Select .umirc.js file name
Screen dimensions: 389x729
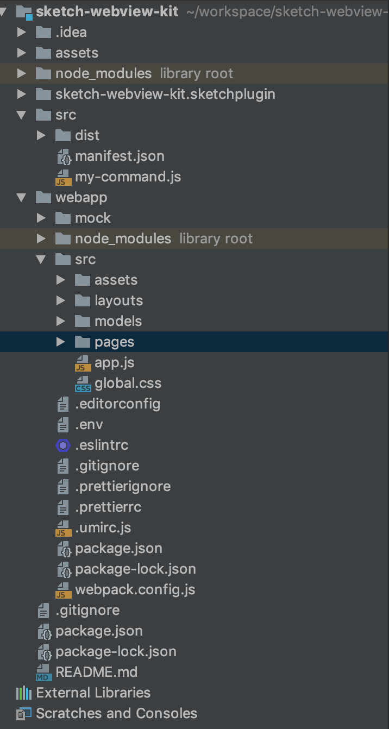coord(103,527)
